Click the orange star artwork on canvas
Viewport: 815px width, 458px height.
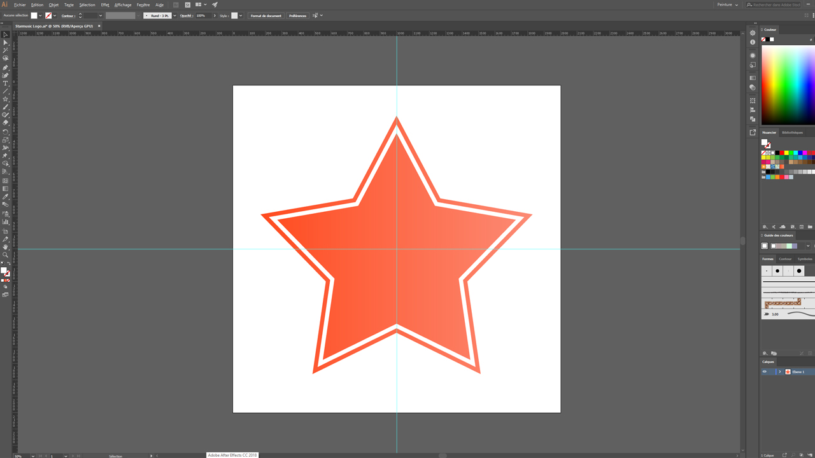396,245
